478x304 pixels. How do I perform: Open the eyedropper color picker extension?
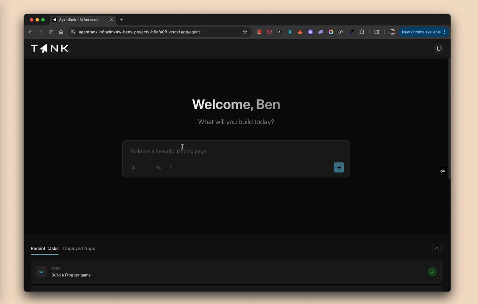click(x=352, y=32)
